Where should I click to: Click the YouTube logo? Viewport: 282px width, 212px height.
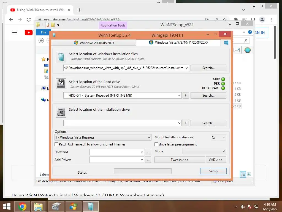(x=29, y=33)
